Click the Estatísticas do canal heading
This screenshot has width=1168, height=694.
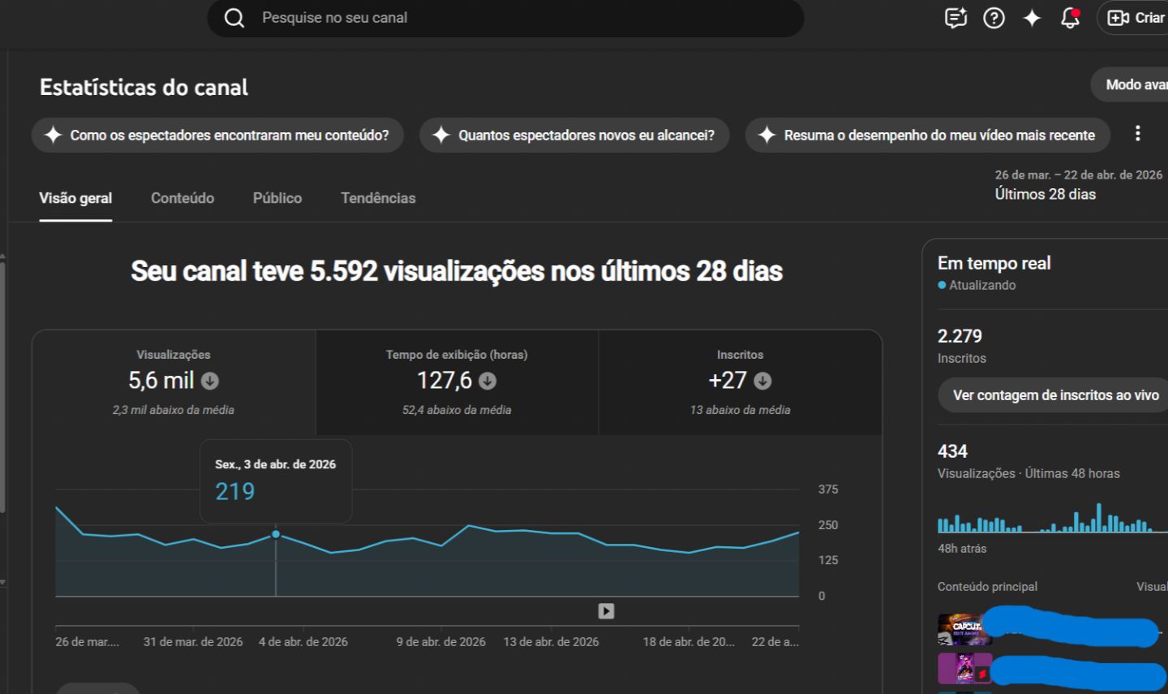click(144, 87)
